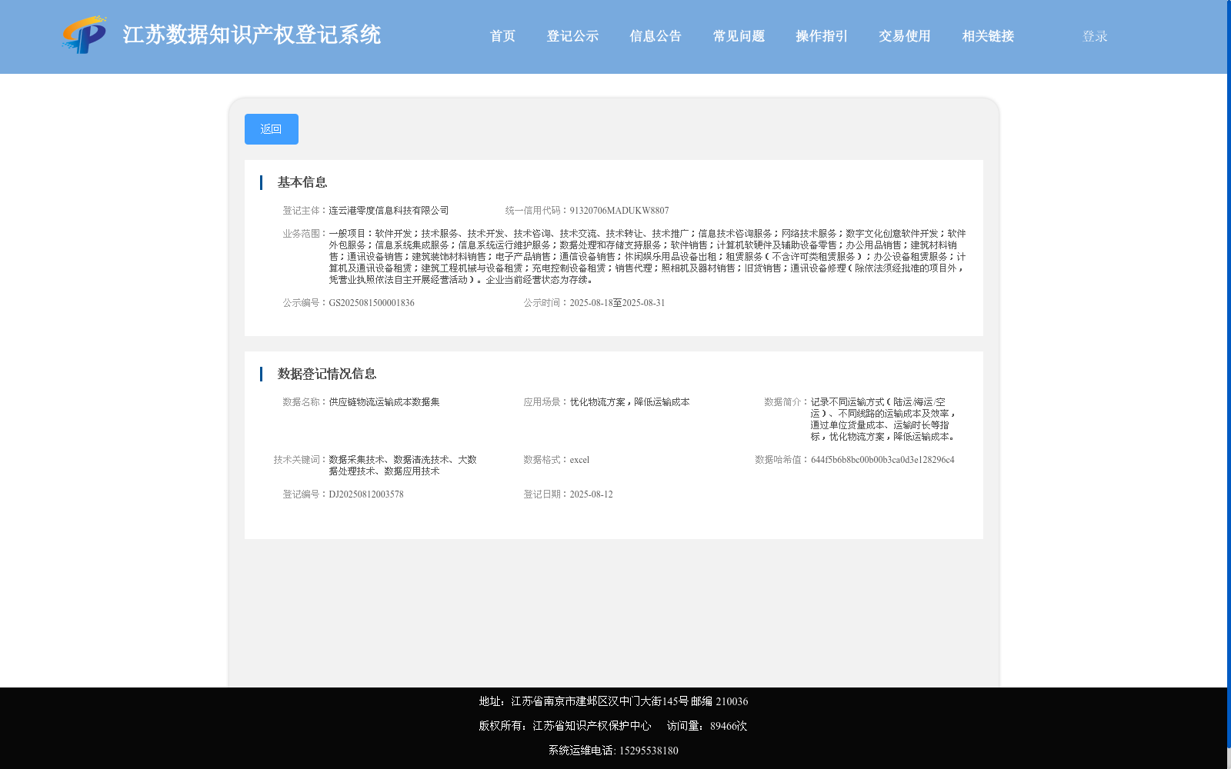
Task: Select the 数据登记情况信息 section heading
Action: tap(327, 374)
